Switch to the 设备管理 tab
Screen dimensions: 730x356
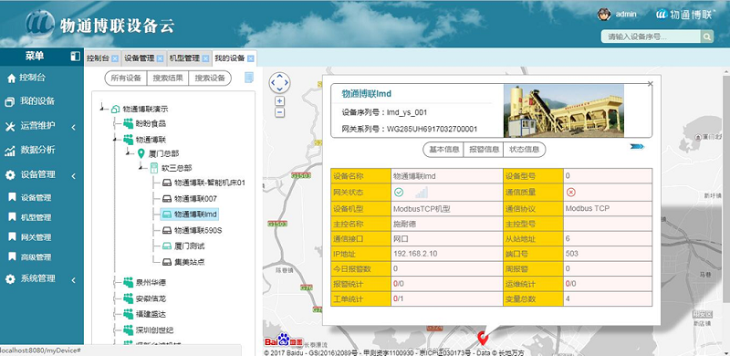pos(140,58)
